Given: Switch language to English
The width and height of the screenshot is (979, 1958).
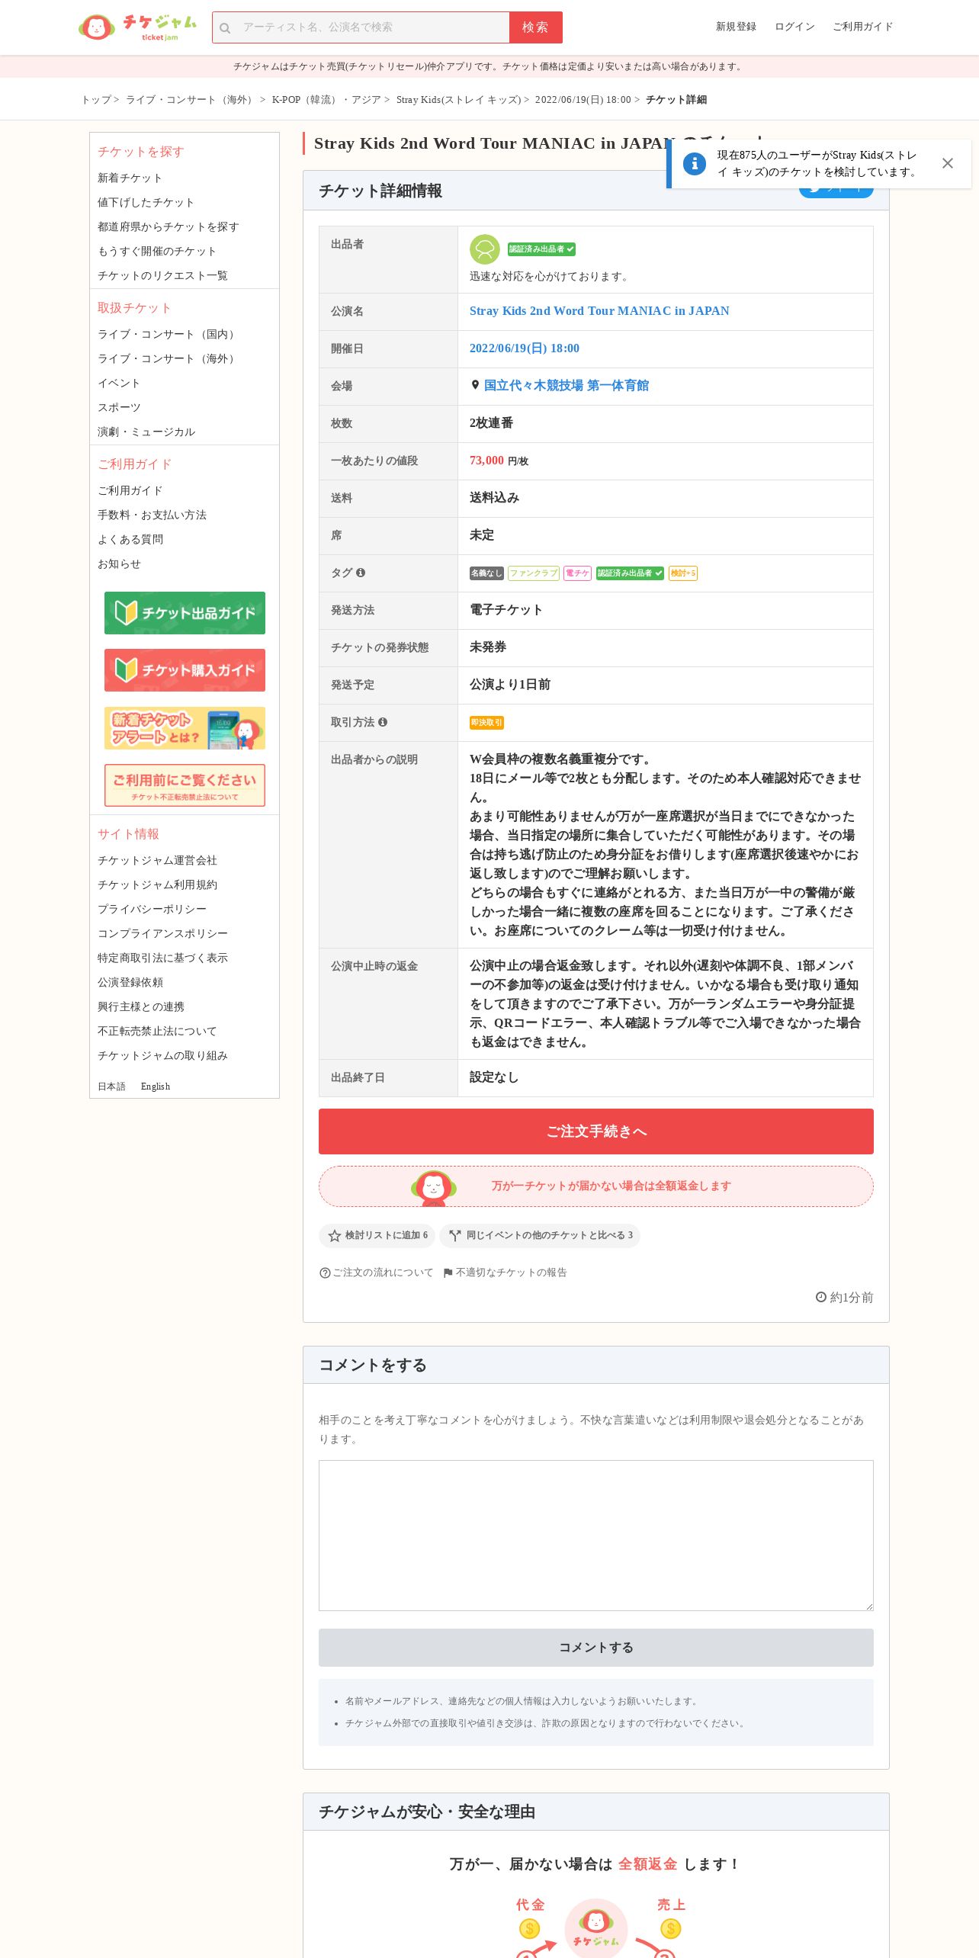Looking at the screenshot, I should [x=156, y=1087].
